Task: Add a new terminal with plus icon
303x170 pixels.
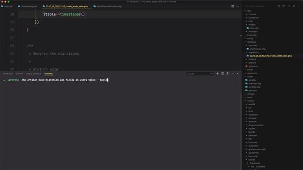Action: pyautogui.click(x=217, y=74)
